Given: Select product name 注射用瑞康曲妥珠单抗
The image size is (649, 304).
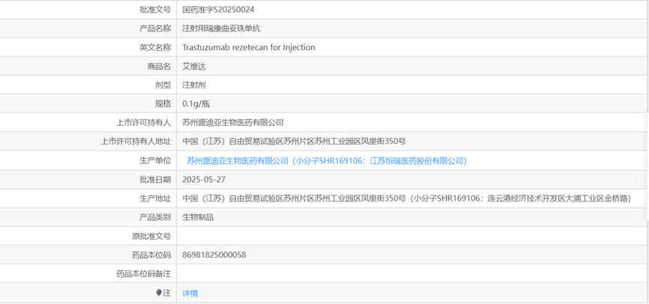Looking at the screenshot, I should (221, 28).
